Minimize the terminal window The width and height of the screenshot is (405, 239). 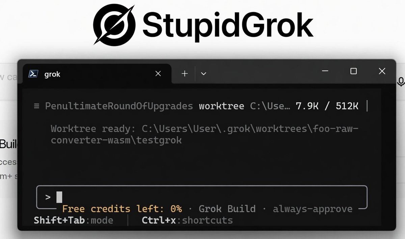tap(325, 71)
